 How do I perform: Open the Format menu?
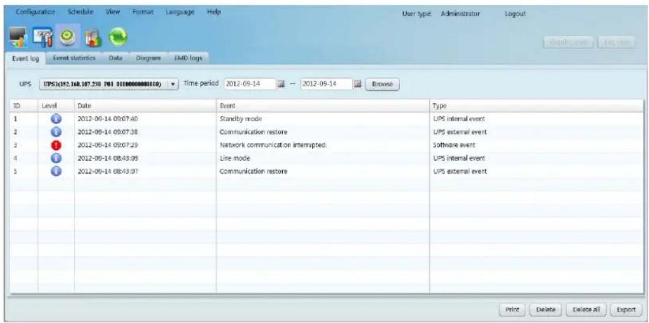click(x=143, y=13)
